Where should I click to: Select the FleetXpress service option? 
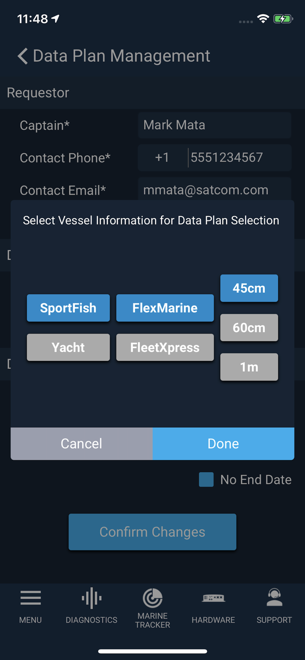(x=165, y=348)
